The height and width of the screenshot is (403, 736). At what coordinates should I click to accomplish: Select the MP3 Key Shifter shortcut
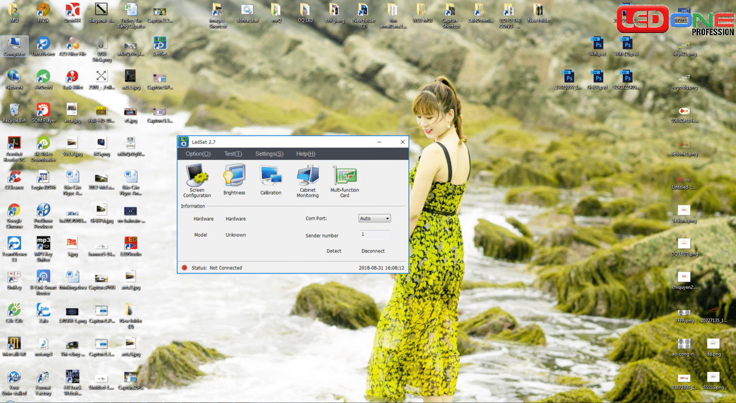[43, 249]
